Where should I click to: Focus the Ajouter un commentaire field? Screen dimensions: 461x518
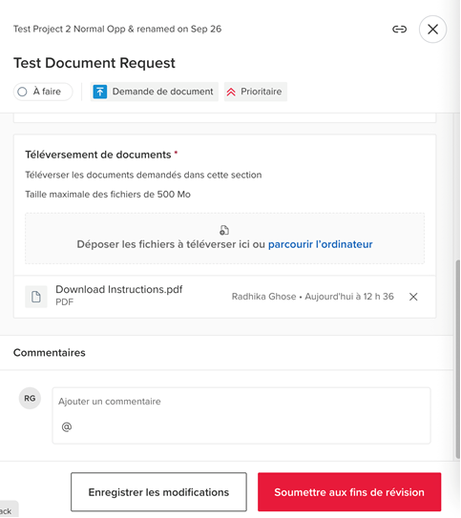coord(241,415)
